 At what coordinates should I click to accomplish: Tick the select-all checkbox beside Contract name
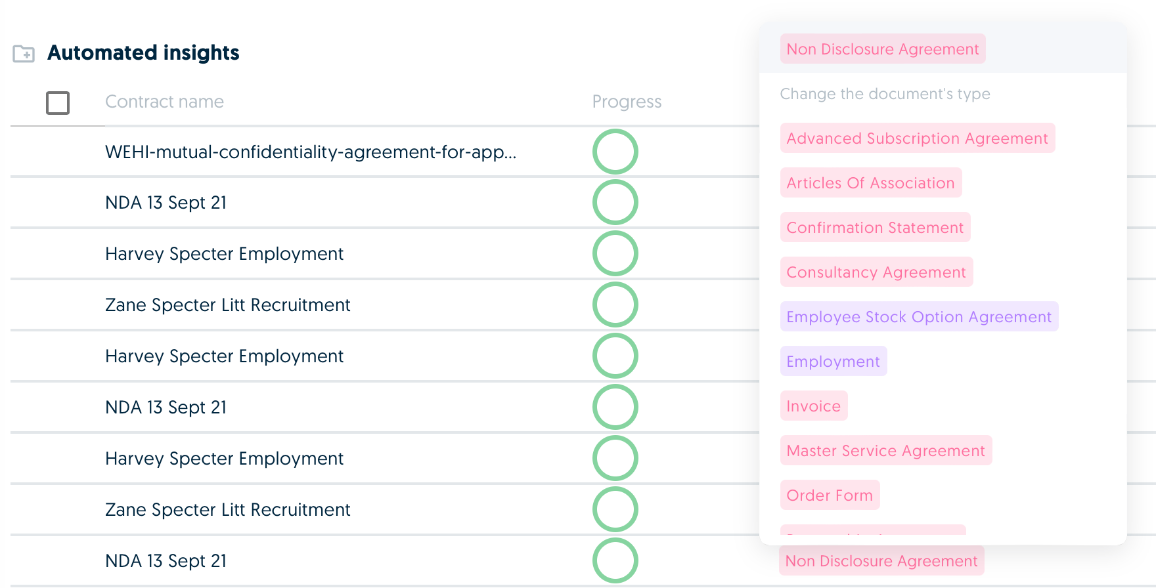tap(58, 102)
